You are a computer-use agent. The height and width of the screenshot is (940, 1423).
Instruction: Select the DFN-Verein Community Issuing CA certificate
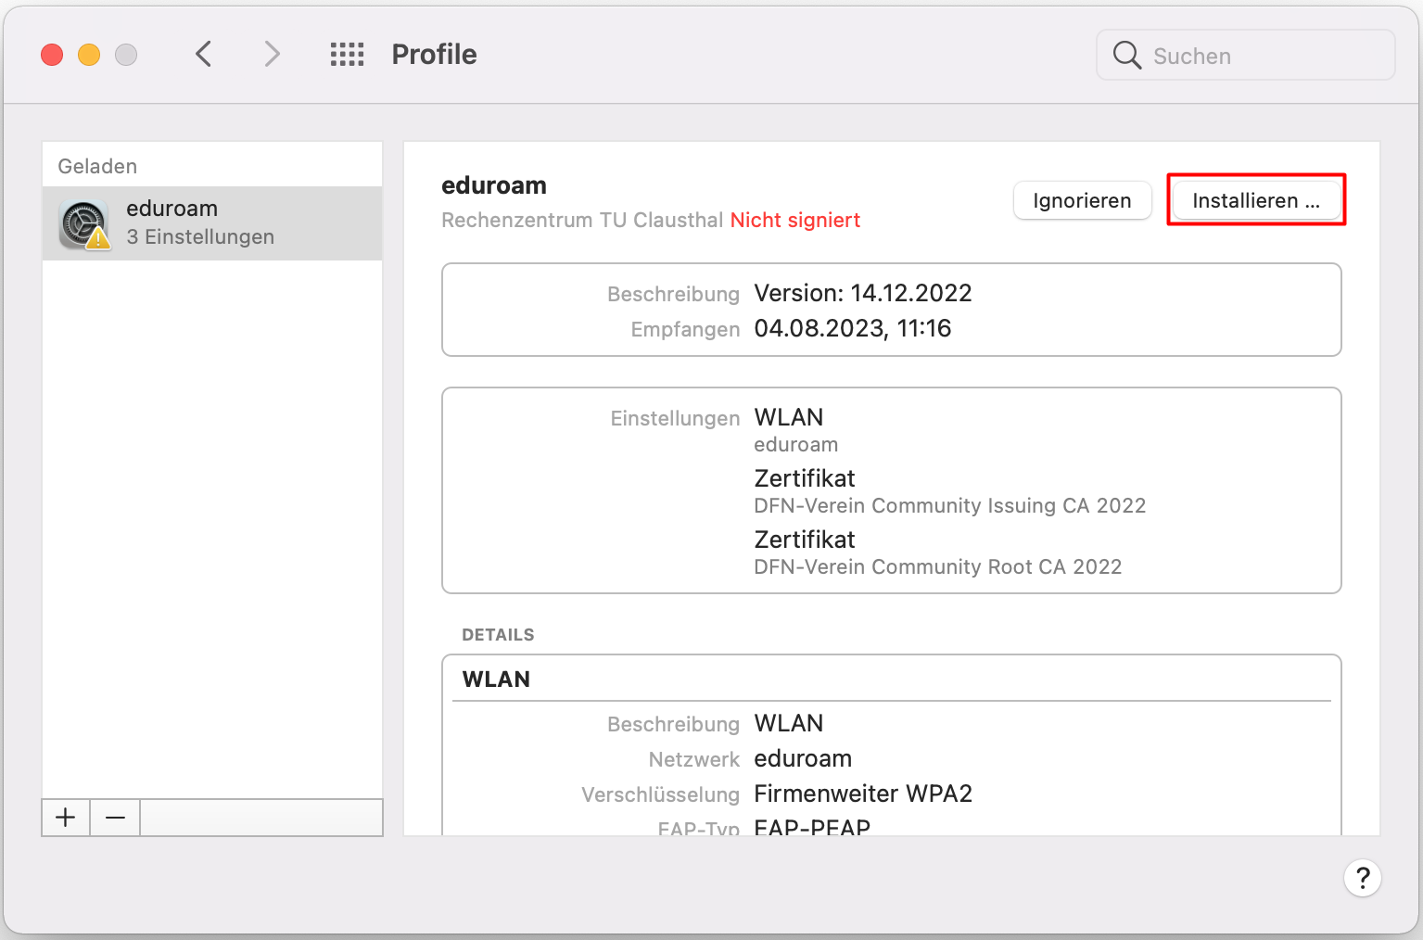coord(949,505)
